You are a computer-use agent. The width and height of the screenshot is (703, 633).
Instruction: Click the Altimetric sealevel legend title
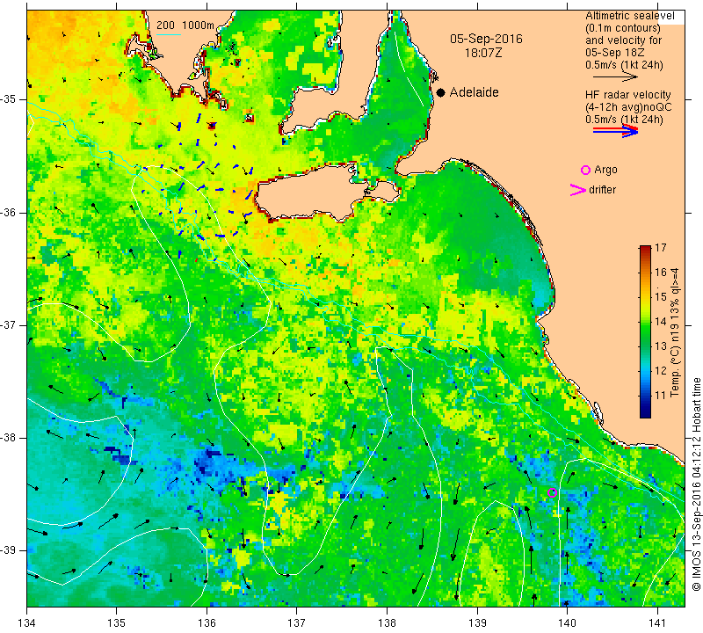coord(629,16)
